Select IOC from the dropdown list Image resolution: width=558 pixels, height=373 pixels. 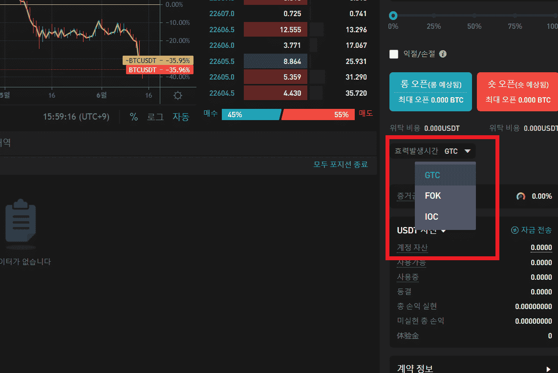(431, 217)
